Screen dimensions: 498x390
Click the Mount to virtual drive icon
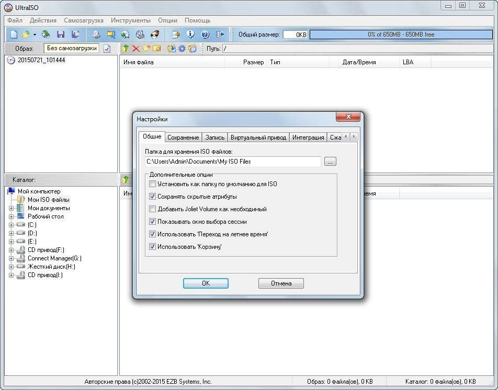click(140, 35)
